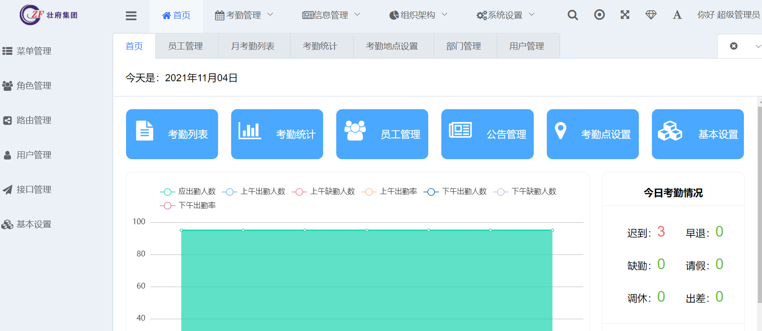
Task: Expand the 考勤管理 dropdown menu
Action: click(244, 15)
